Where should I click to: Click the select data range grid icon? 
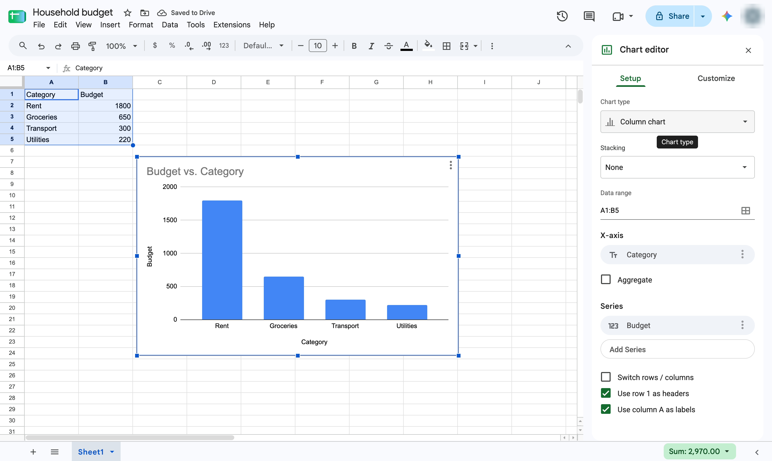[745, 211]
